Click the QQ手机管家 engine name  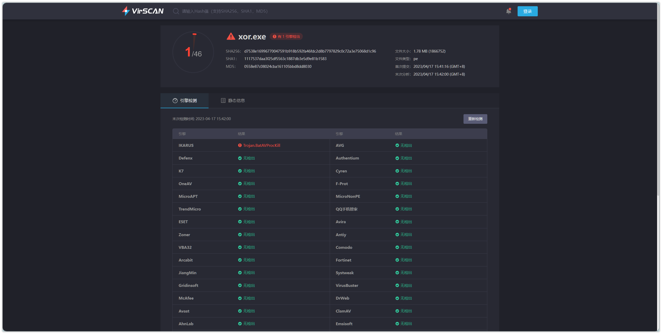[x=347, y=209]
